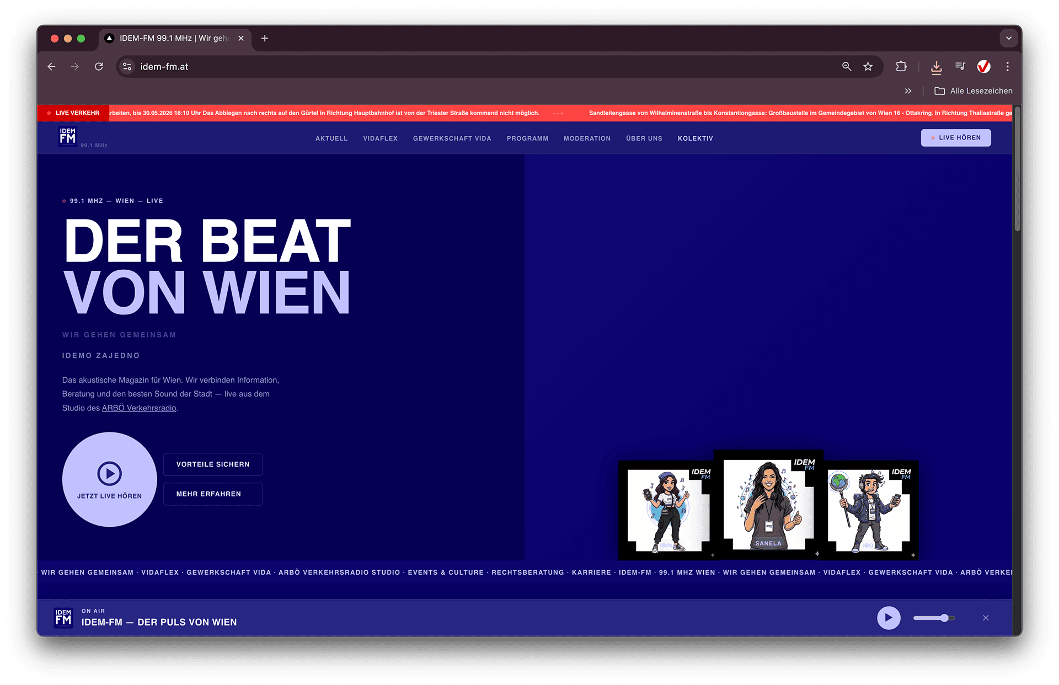Open the ÜBER UNS menu item
Viewport: 1059px width, 685px height.
[644, 138]
